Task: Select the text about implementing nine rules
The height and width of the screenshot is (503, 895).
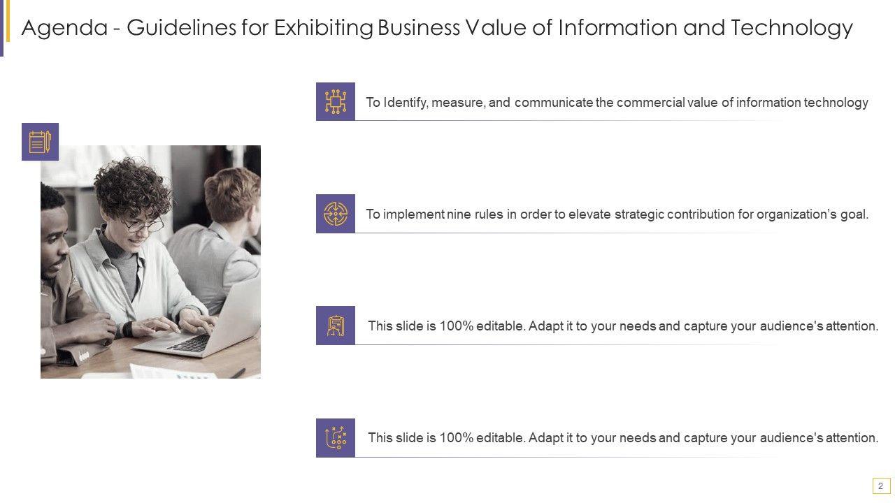Action: pyautogui.click(x=617, y=214)
